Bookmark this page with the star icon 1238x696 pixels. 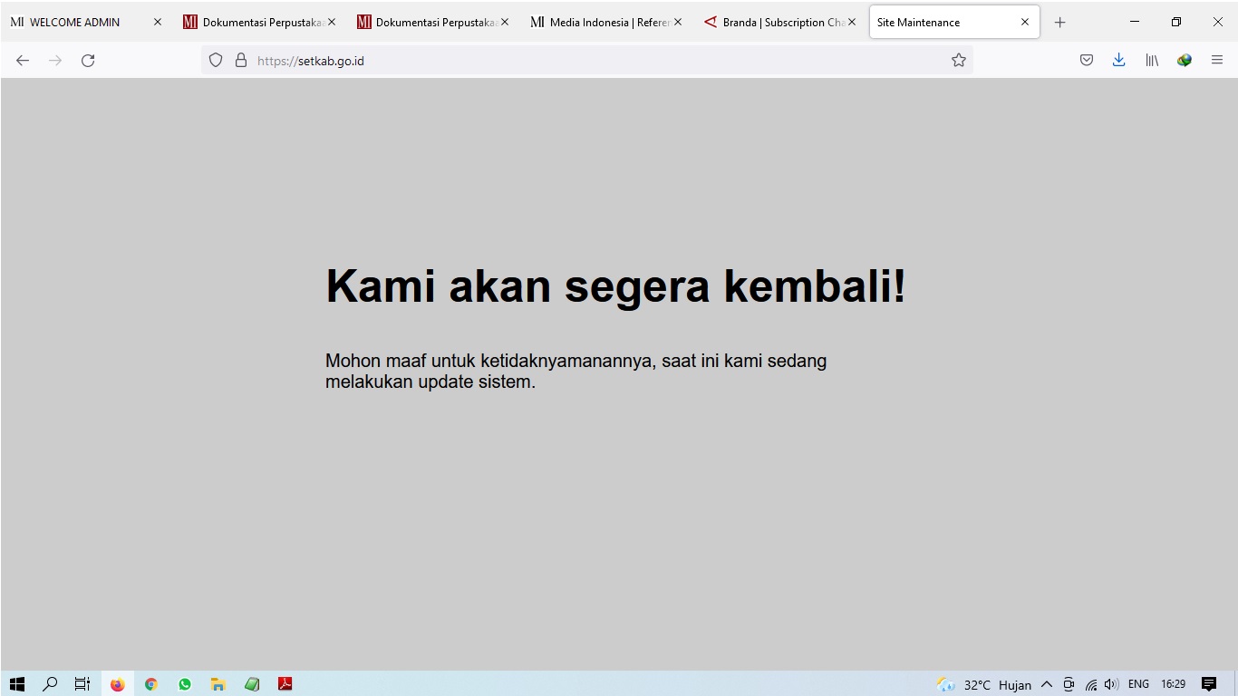[958, 60]
